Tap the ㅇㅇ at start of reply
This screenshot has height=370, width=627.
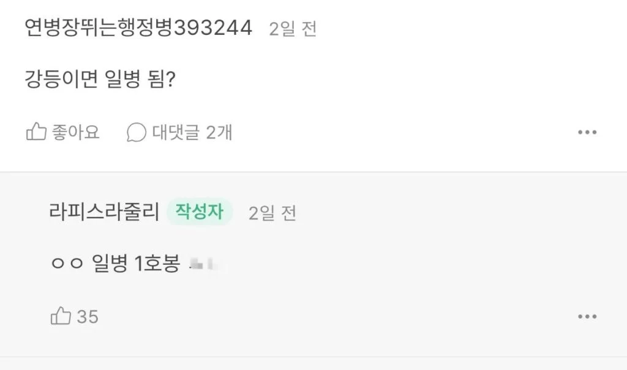[x=67, y=264]
